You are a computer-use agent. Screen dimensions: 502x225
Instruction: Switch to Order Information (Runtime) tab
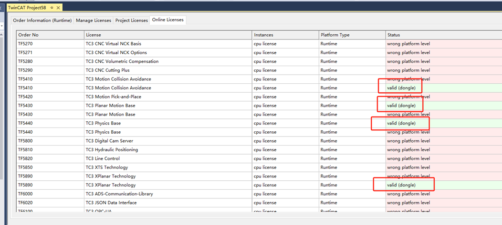coord(42,20)
